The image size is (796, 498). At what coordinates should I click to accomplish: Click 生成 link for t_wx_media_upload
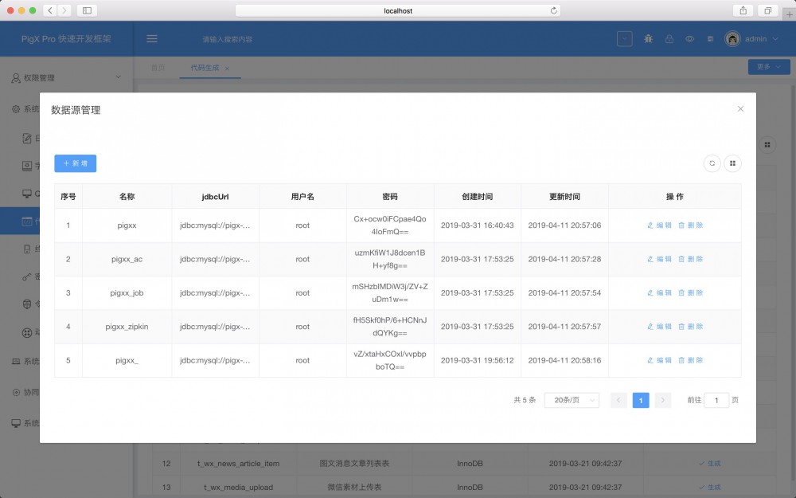[710, 488]
